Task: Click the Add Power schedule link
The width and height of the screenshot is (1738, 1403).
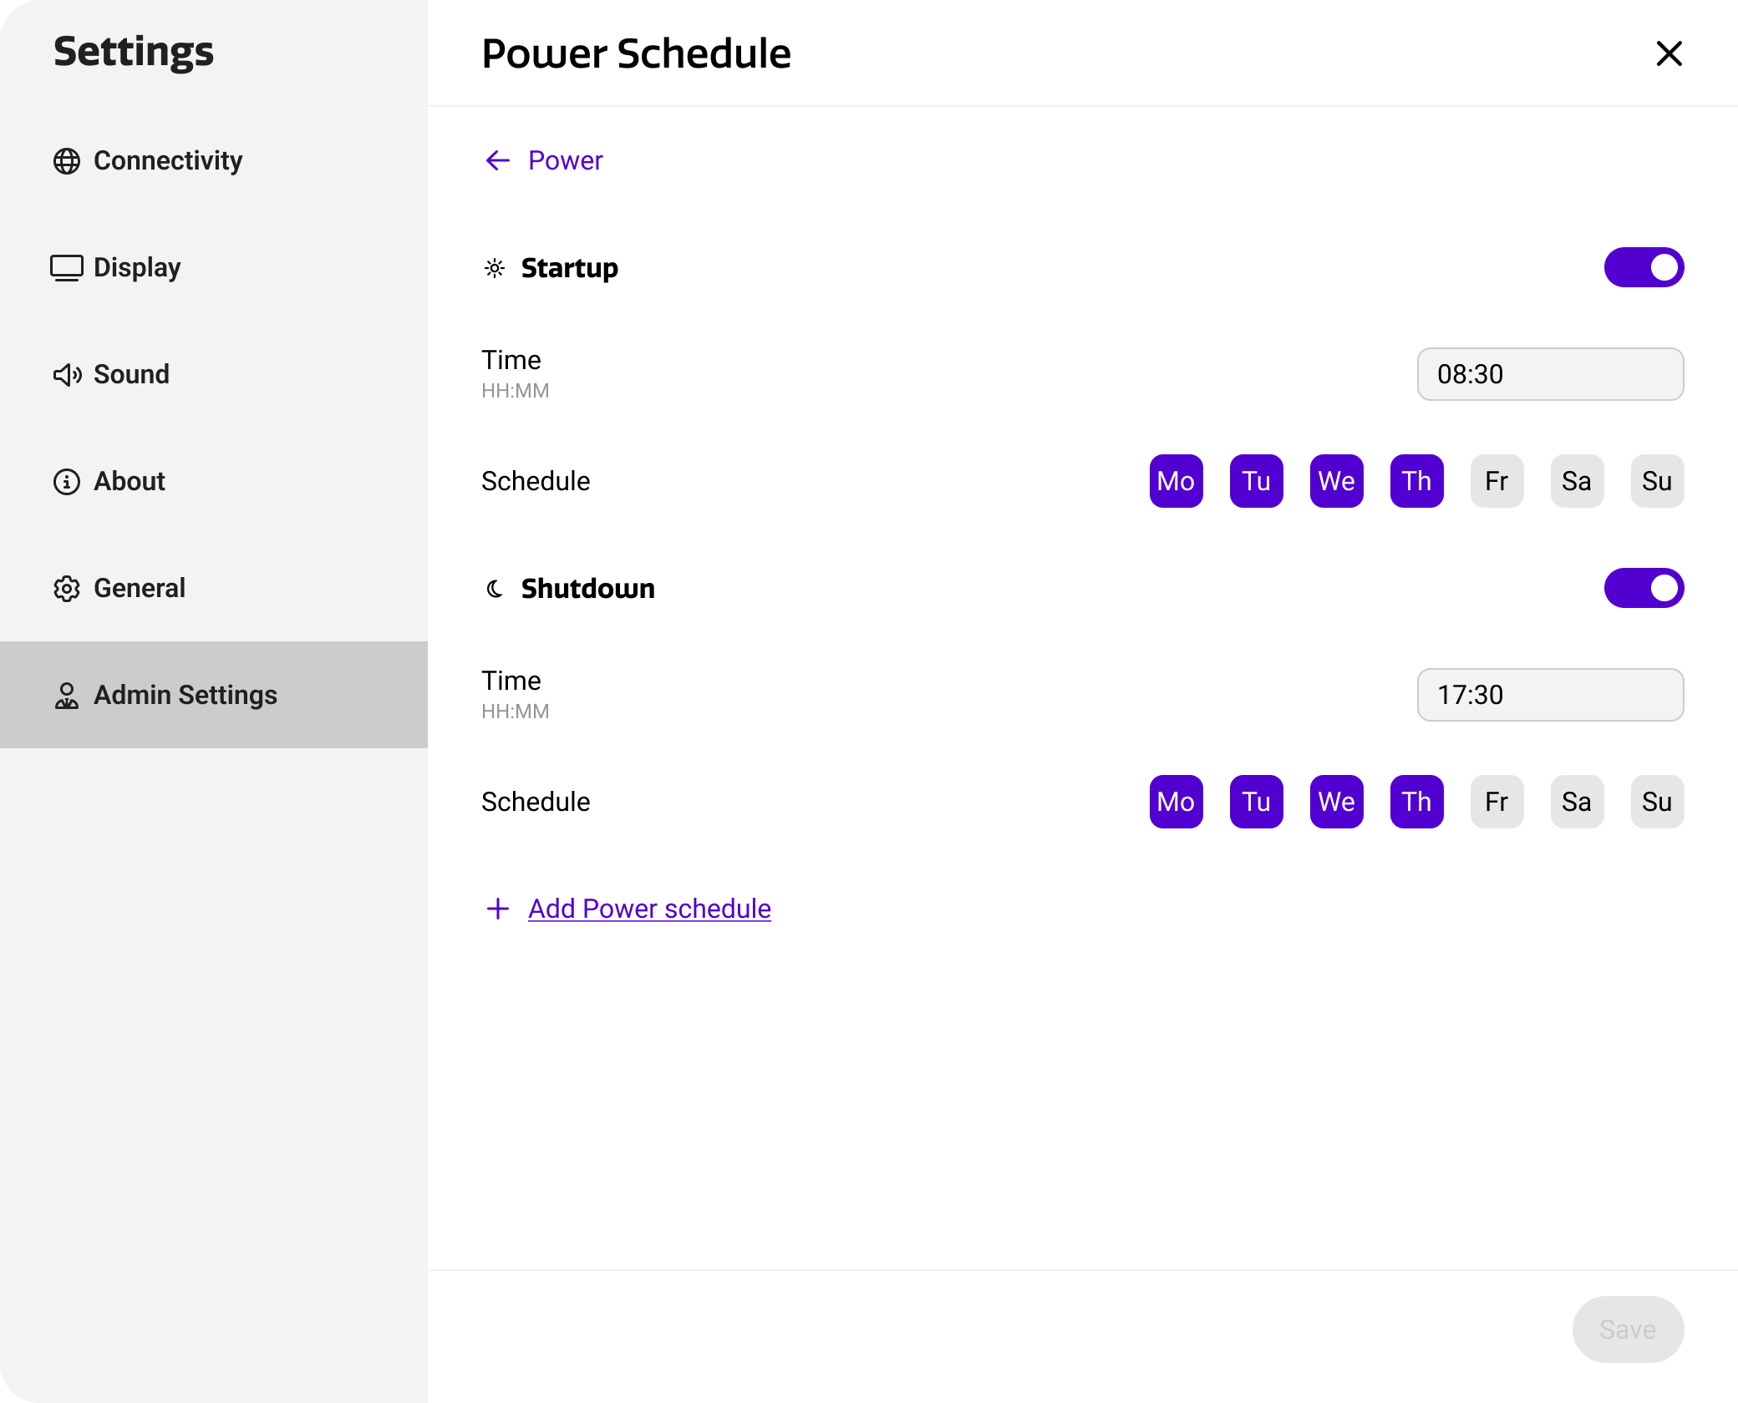Action: 649,909
